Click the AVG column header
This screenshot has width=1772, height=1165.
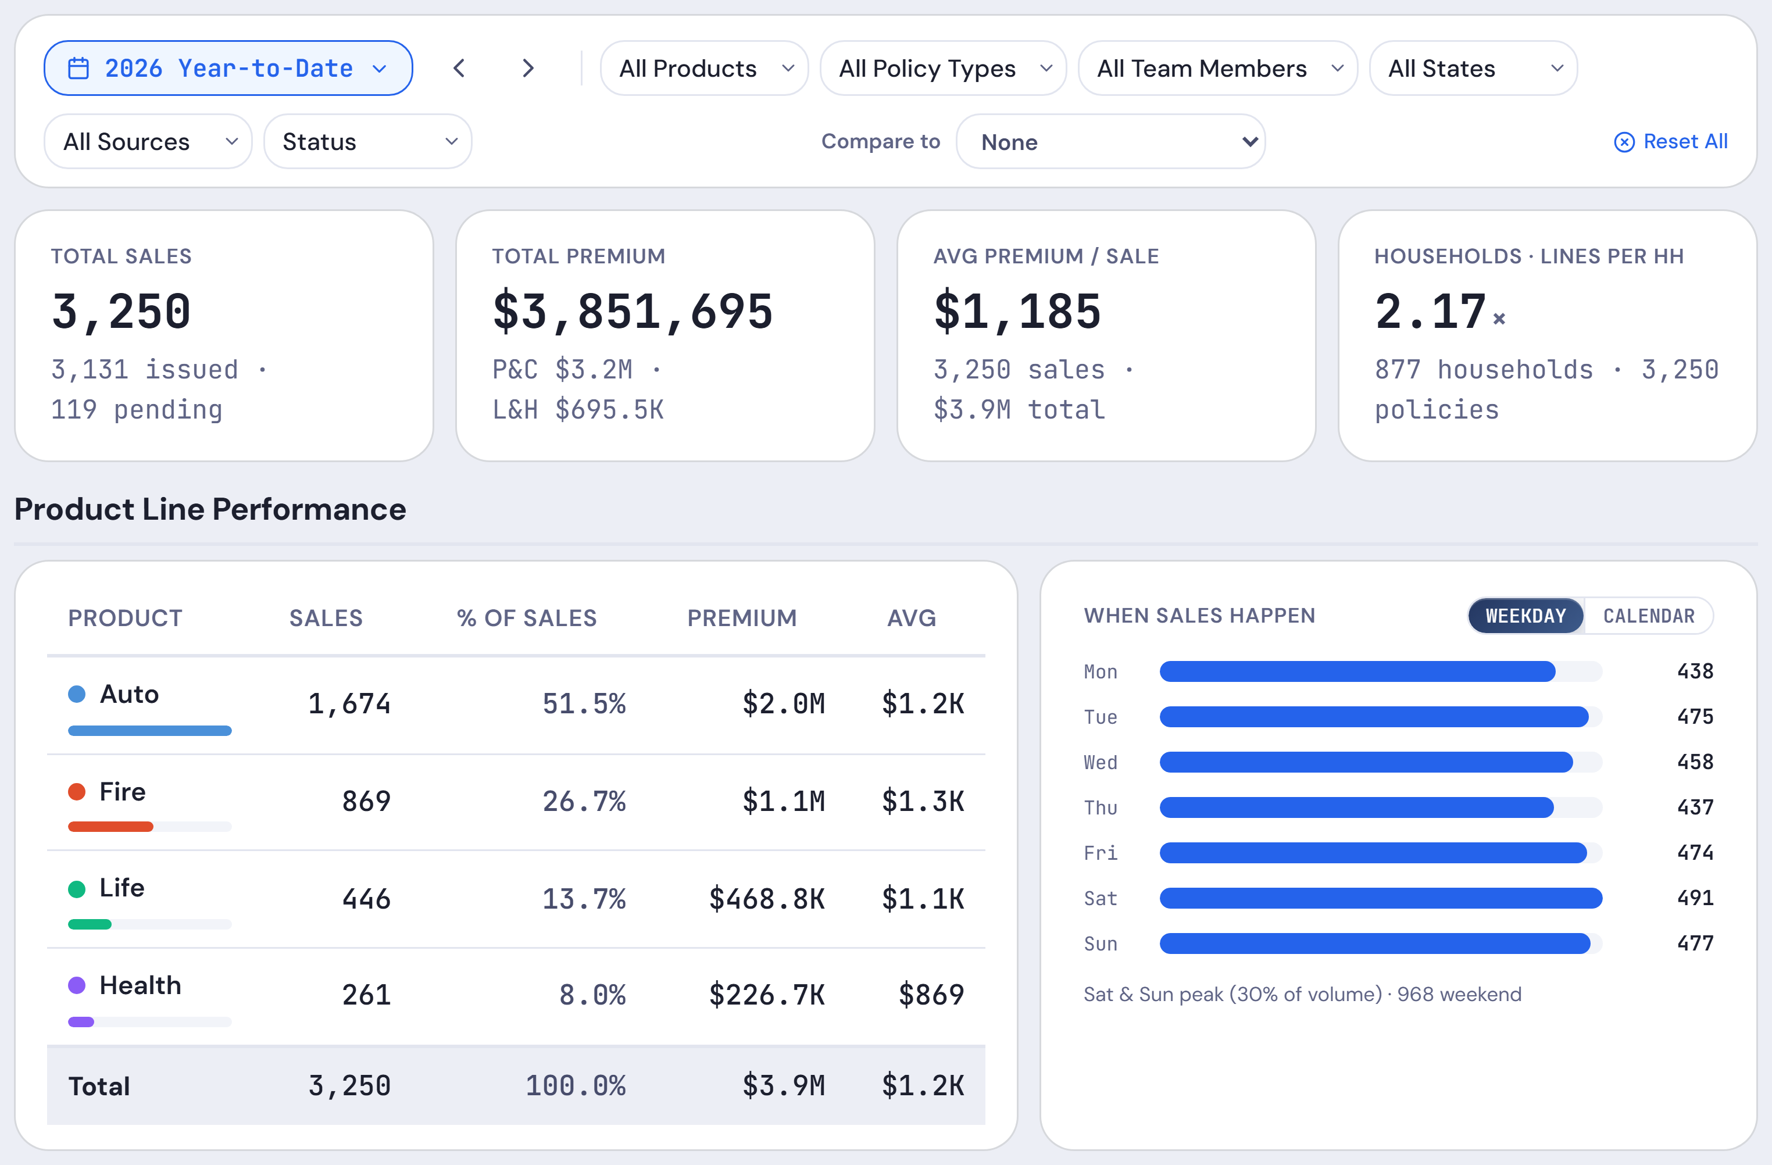[x=912, y=618]
